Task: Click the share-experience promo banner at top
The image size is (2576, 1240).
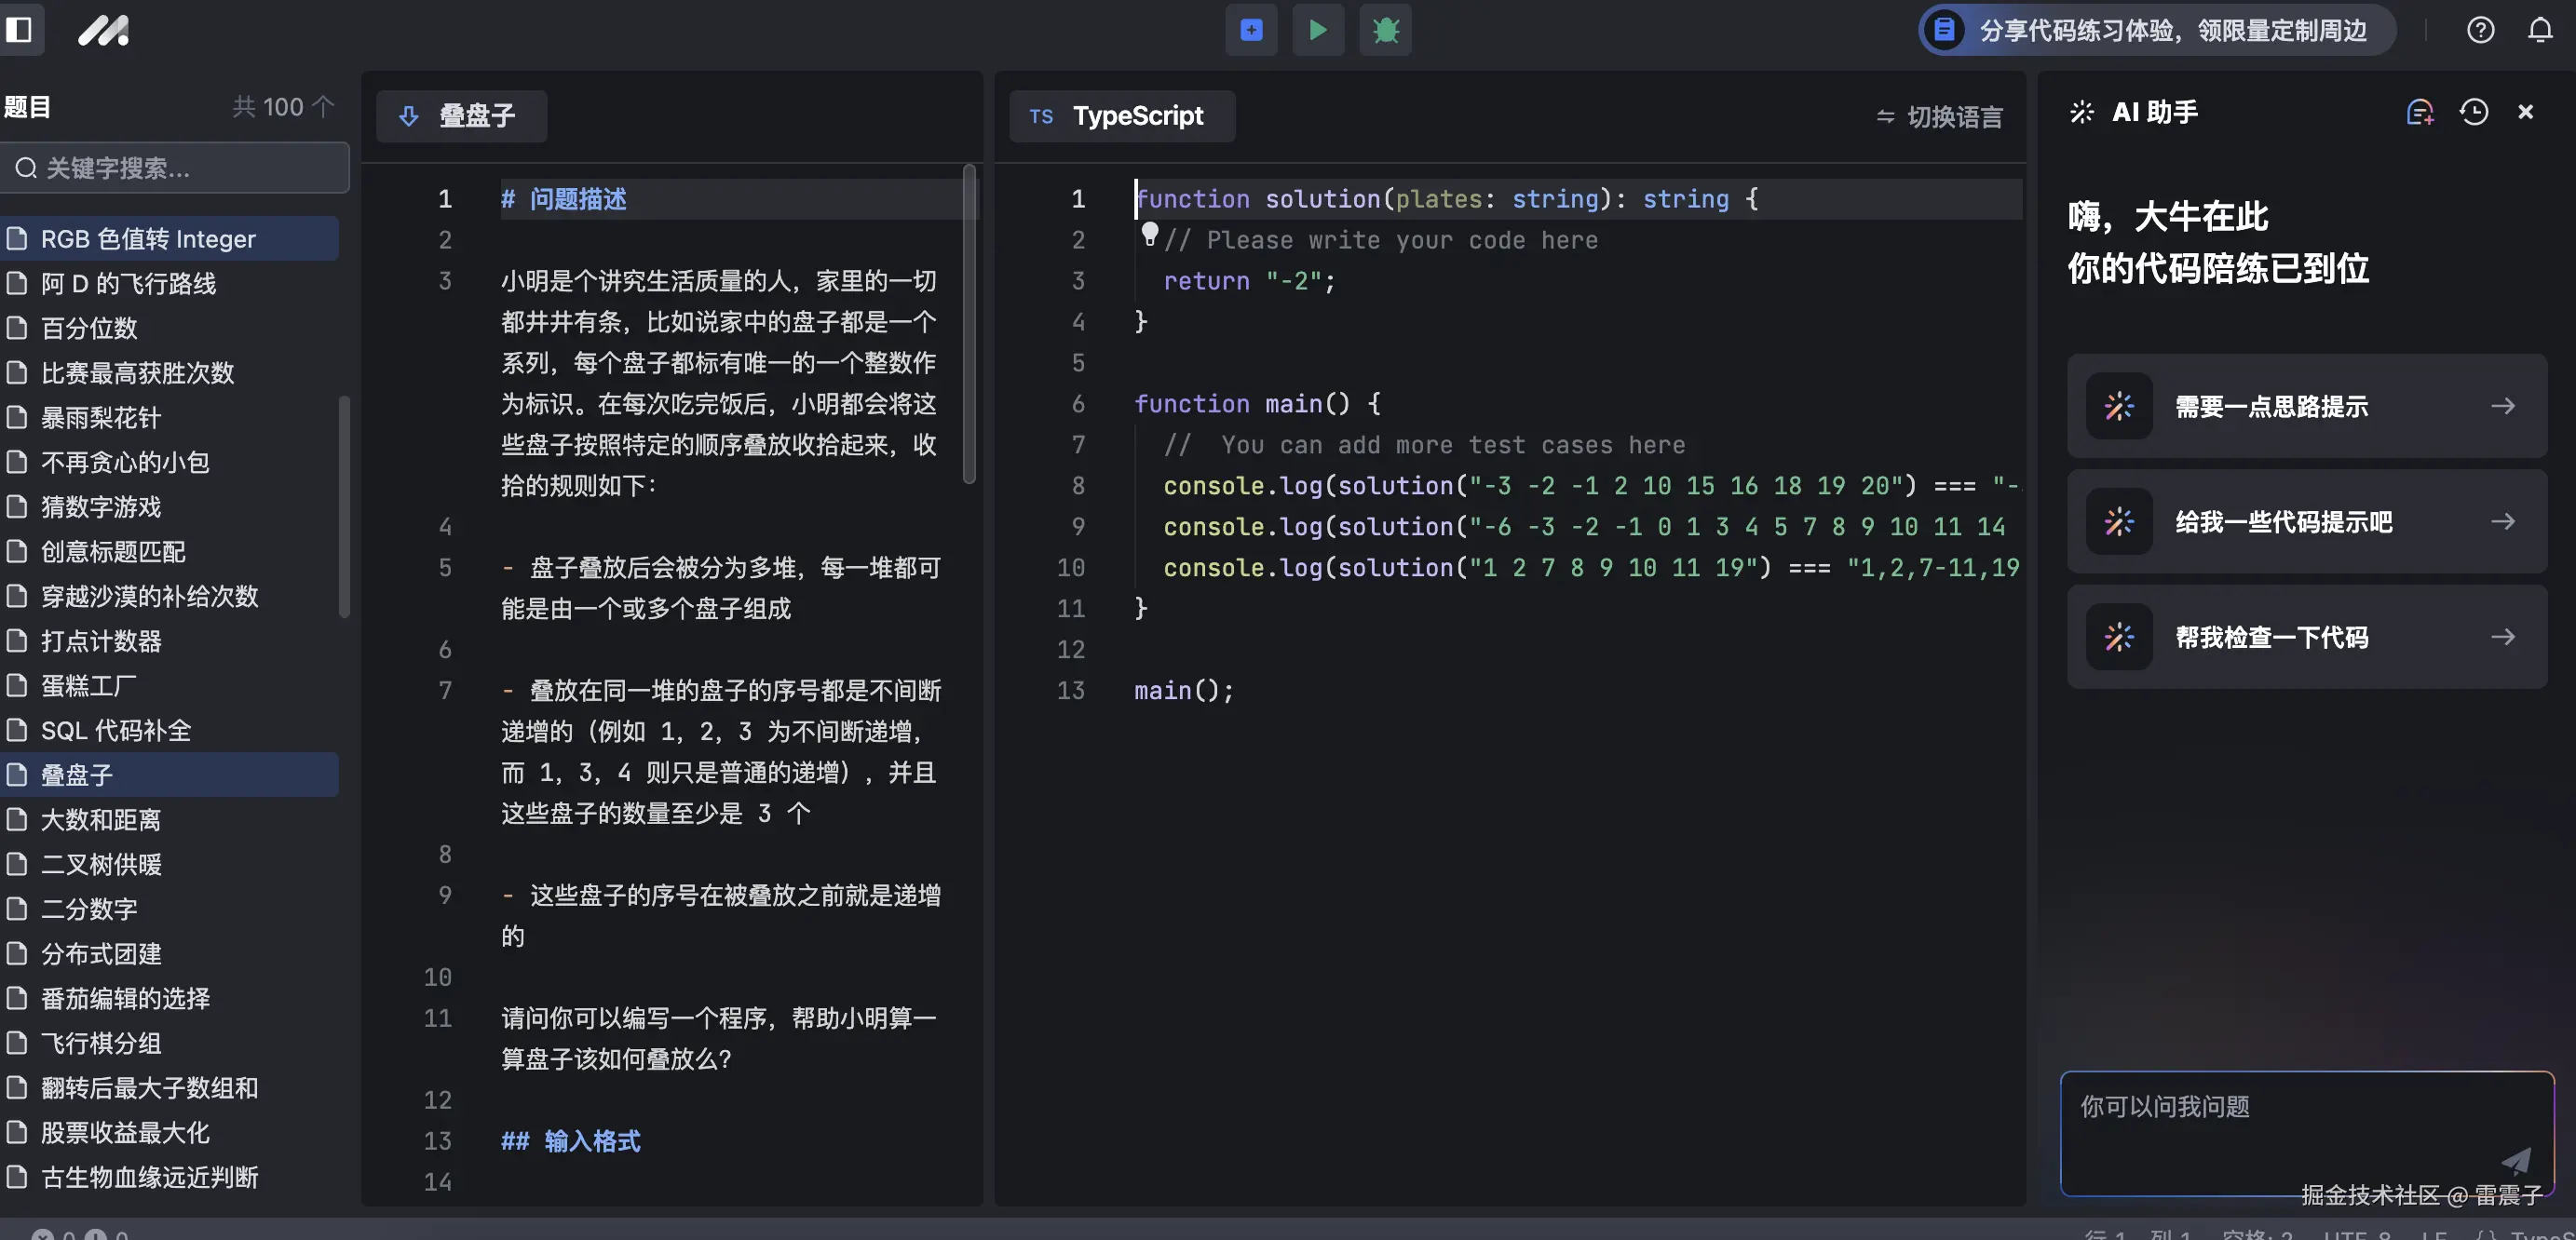Action: pos(2156,30)
